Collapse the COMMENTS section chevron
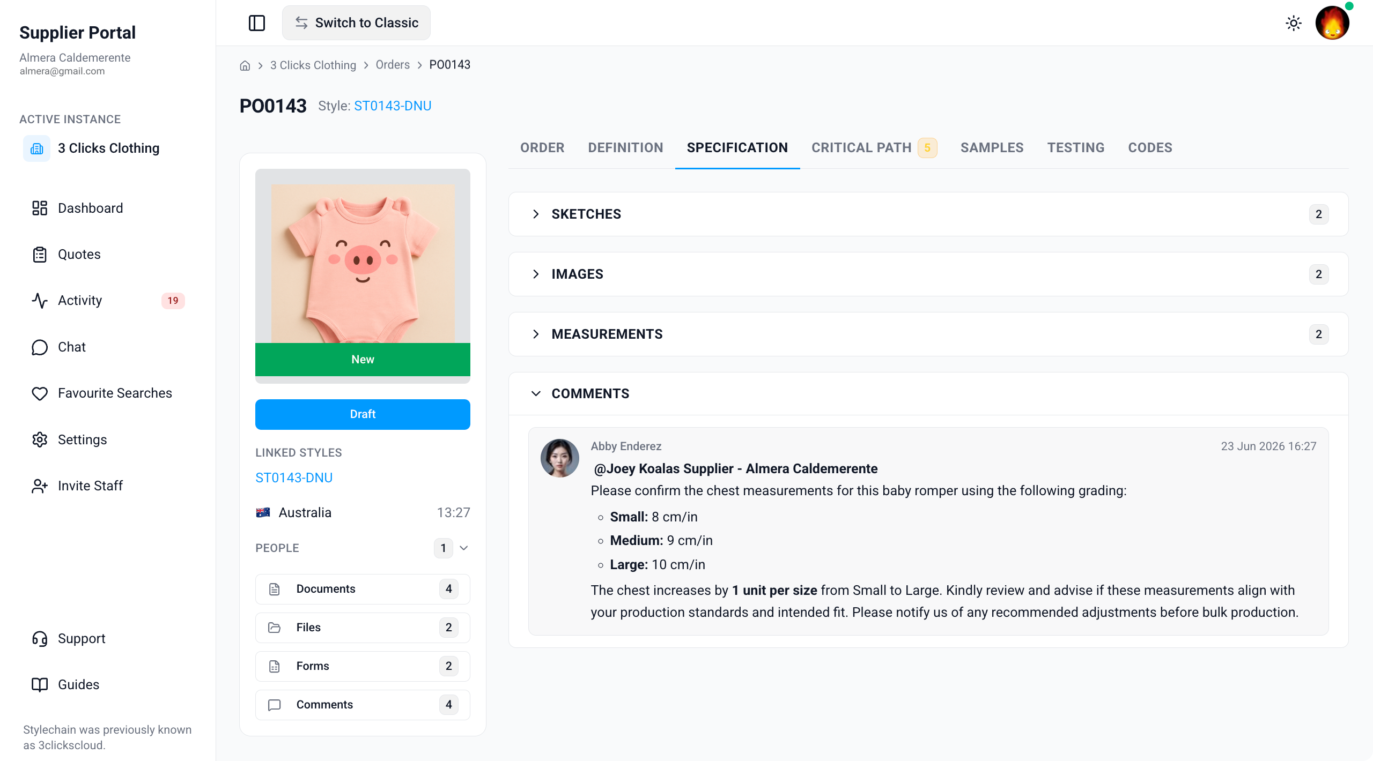Viewport: 1373px width, 761px height. (x=536, y=394)
